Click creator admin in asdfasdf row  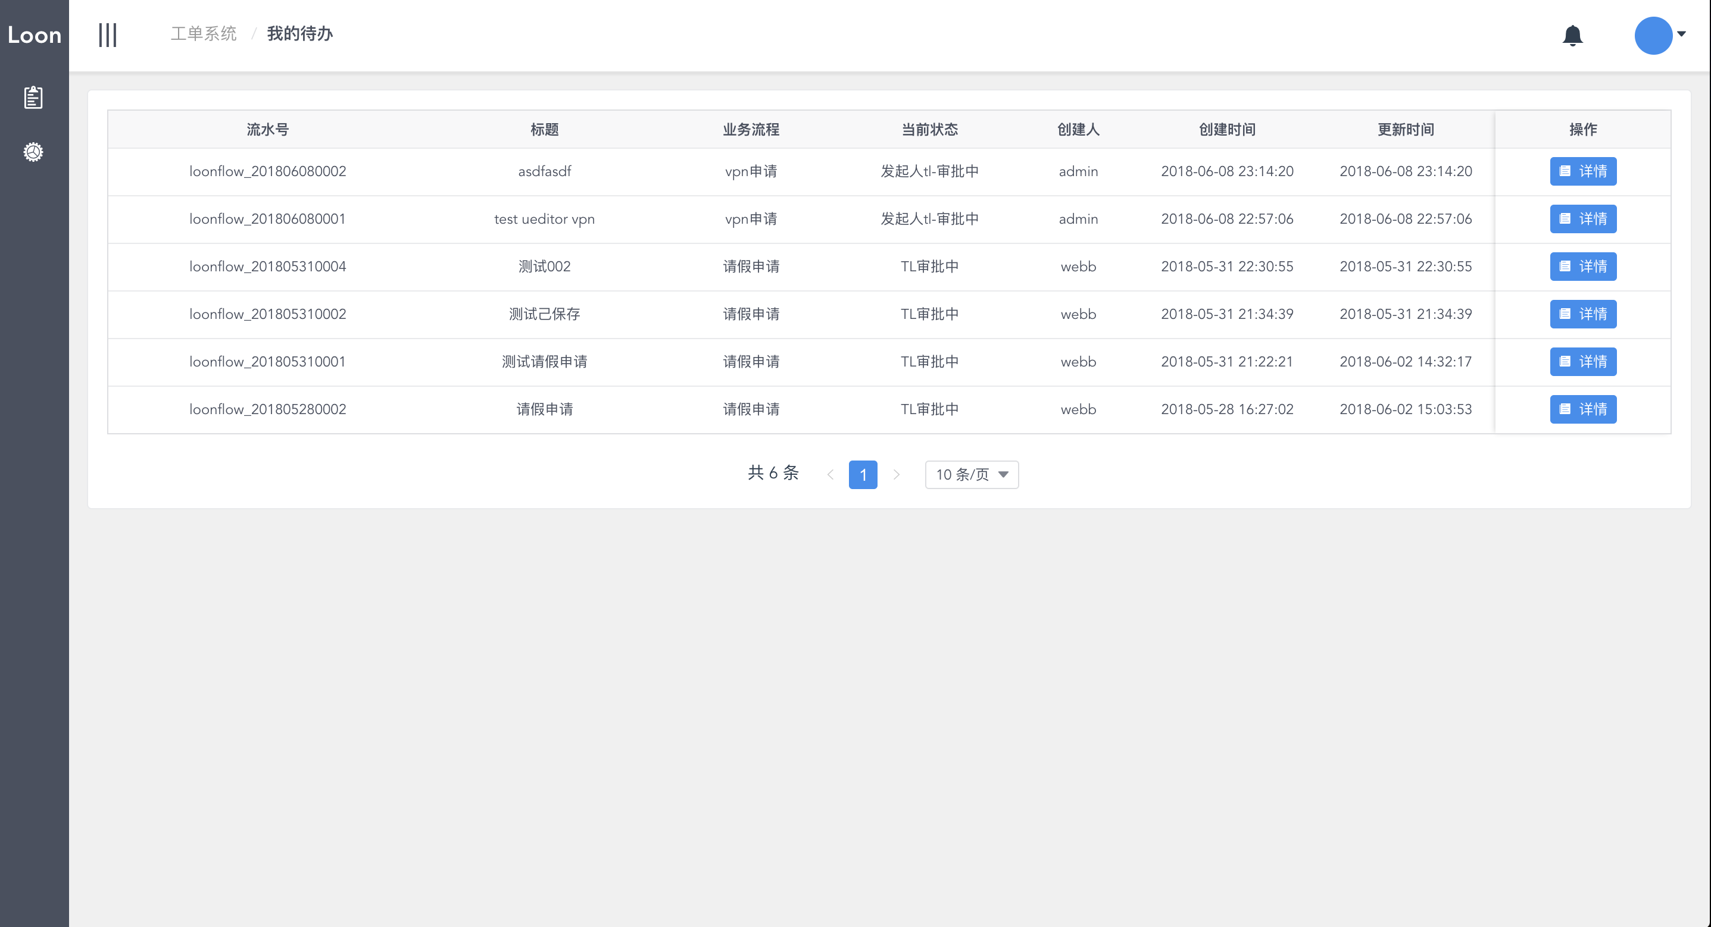point(1078,171)
